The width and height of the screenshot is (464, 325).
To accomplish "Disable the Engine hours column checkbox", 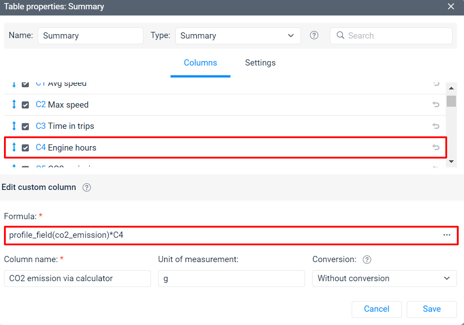I will point(26,148).
